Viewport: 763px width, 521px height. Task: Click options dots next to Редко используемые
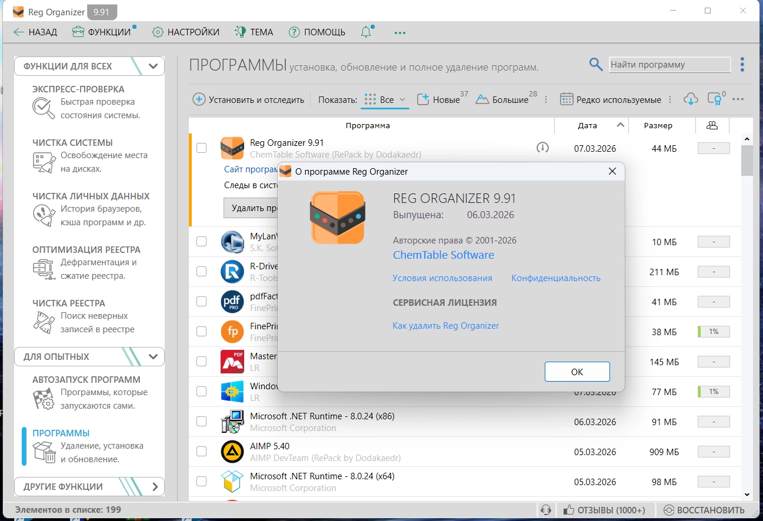click(670, 99)
